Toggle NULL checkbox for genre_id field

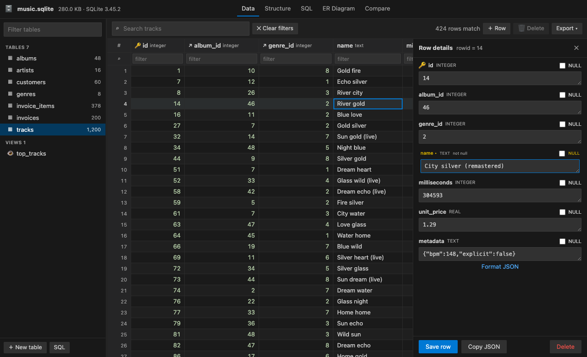click(562, 124)
